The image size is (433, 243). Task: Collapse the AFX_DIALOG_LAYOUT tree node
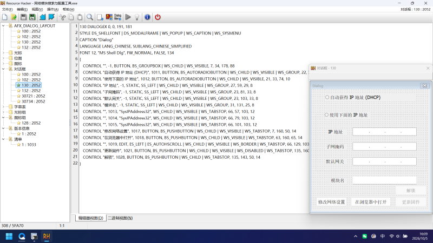point(4,25)
